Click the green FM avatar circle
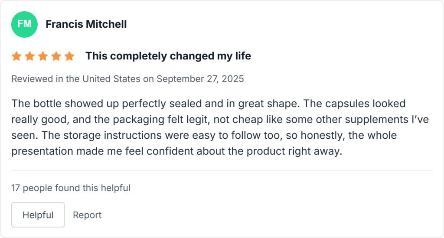 (24, 24)
